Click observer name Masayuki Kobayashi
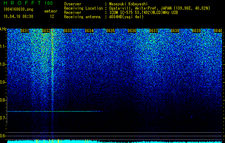Viewport: 225px width, 143px height. pyautogui.click(x=128, y=4)
